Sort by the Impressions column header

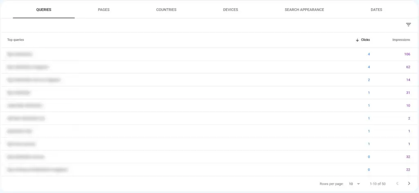click(401, 40)
